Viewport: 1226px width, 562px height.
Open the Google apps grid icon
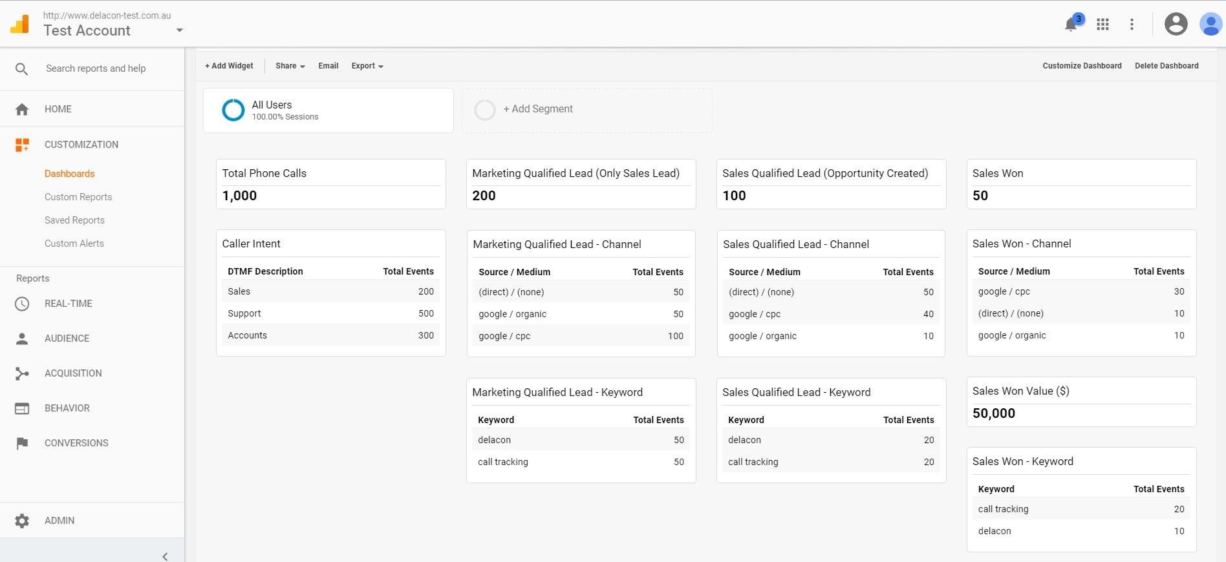(1103, 25)
